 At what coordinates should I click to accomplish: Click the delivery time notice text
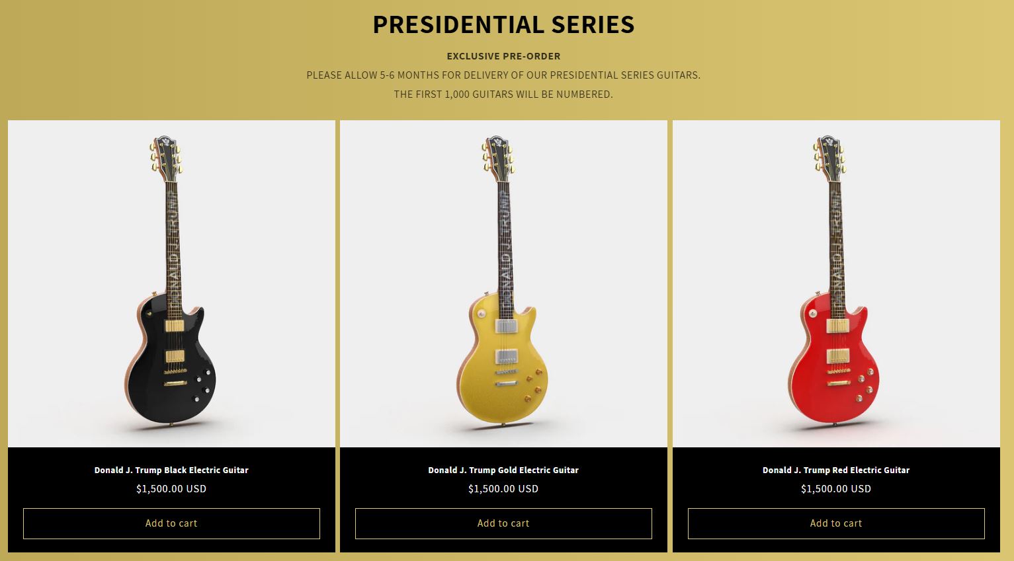[x=503, y=75]
